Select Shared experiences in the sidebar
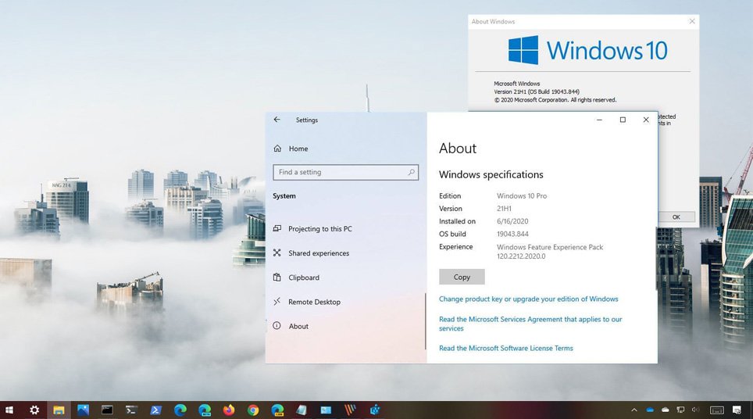The width and height of the screenshot is (753, 419). (x=318, y=253)
